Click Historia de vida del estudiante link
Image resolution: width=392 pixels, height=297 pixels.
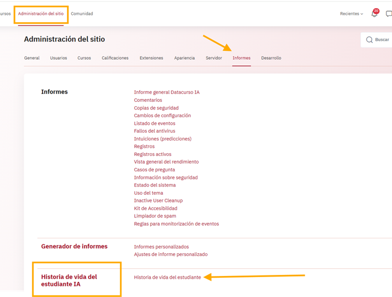click(167, 277)
